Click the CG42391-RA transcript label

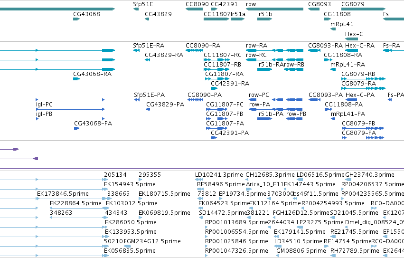coord(230,84)
